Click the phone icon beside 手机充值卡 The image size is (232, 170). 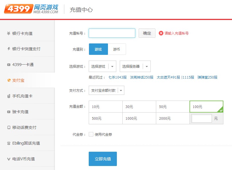[9, 96]
